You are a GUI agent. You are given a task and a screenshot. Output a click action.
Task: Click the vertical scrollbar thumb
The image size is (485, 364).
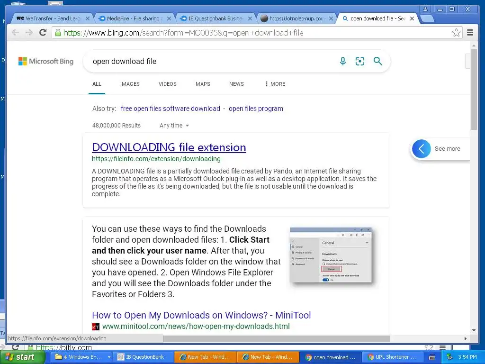coord(474,89)
